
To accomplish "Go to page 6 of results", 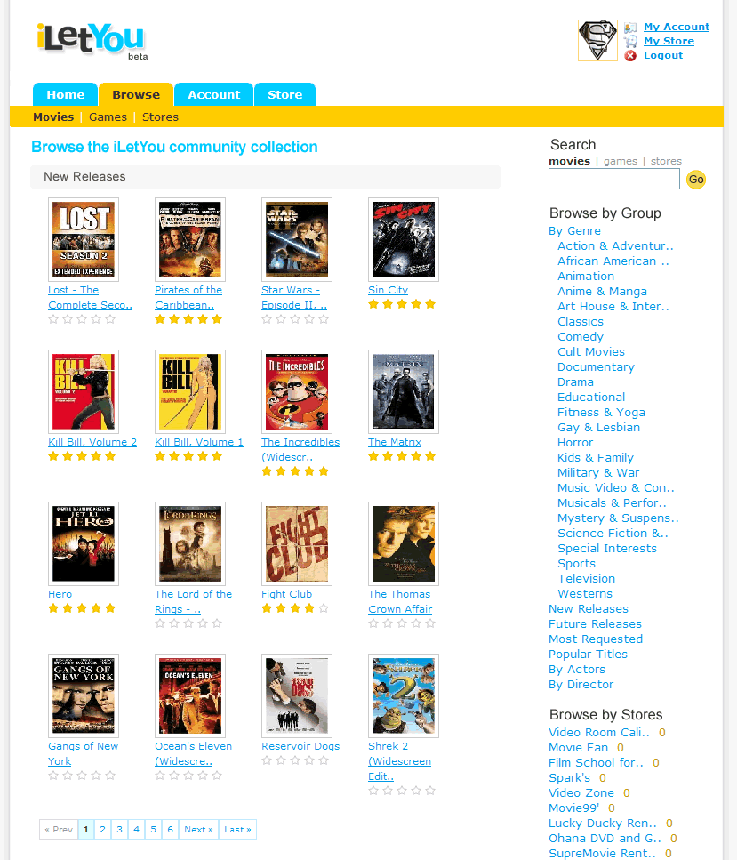I will pos(170,829).
